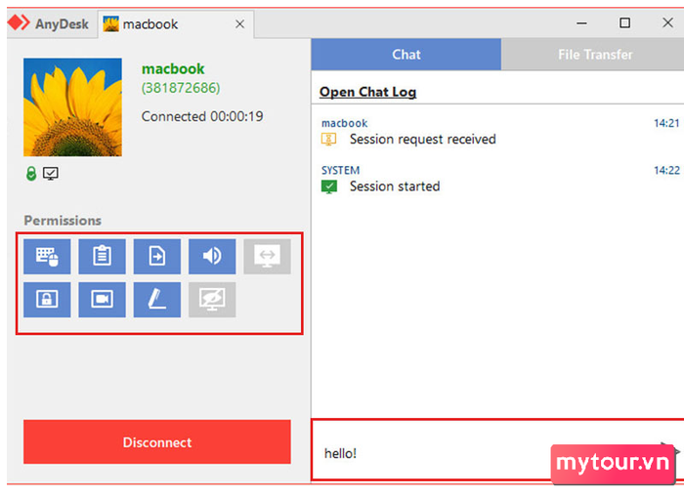Click the AnyDesk ID 381872686
This screenshot has height=496, width=684.
click(x=181, y=88)
